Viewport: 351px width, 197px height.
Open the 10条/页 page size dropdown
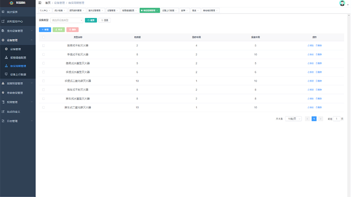pyautogui.click(x=293, y=119)
